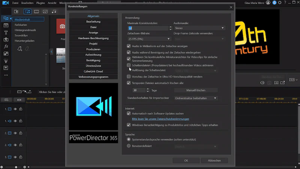The height and width of the screenshot is (169, 300).
Task: Open preview aspect ratio 16:9 dropdown
Action: (293, 80)
